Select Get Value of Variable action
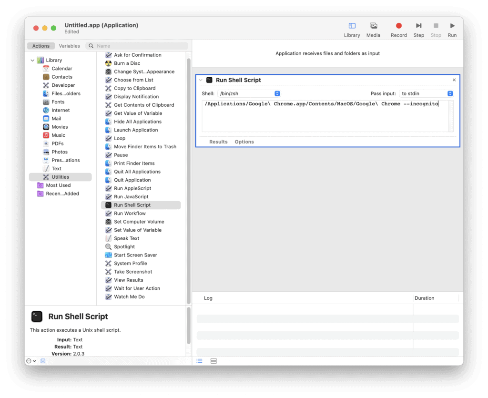 [x=138, y=113]
